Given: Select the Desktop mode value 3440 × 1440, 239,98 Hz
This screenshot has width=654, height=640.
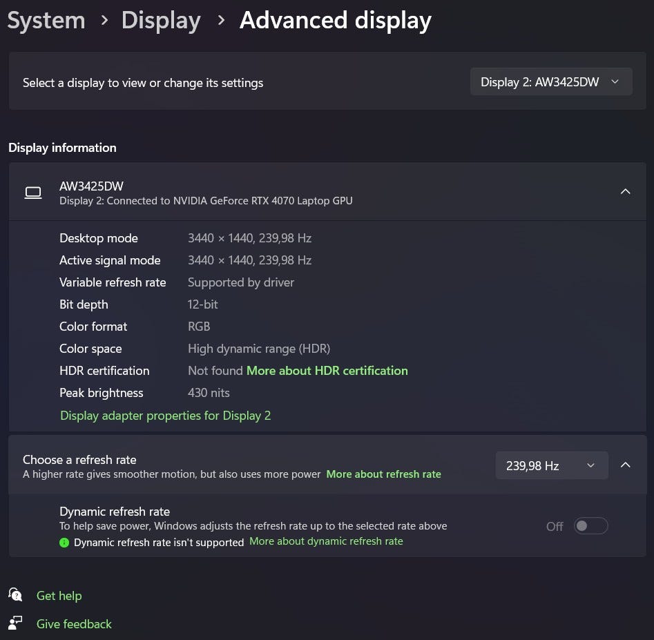Looking at the screenshot, I should tap(249, 238).
